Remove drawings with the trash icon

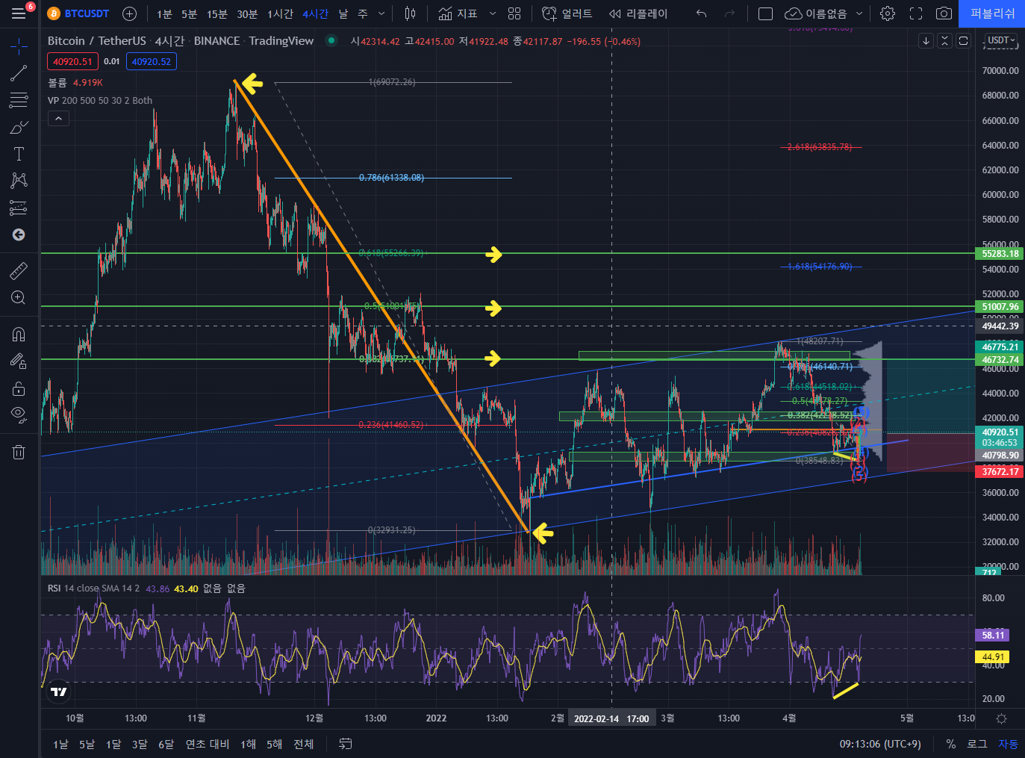(x=19, y=452)
